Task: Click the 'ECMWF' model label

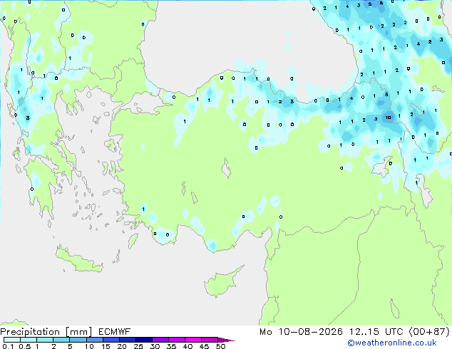Action: pos(115,332)
